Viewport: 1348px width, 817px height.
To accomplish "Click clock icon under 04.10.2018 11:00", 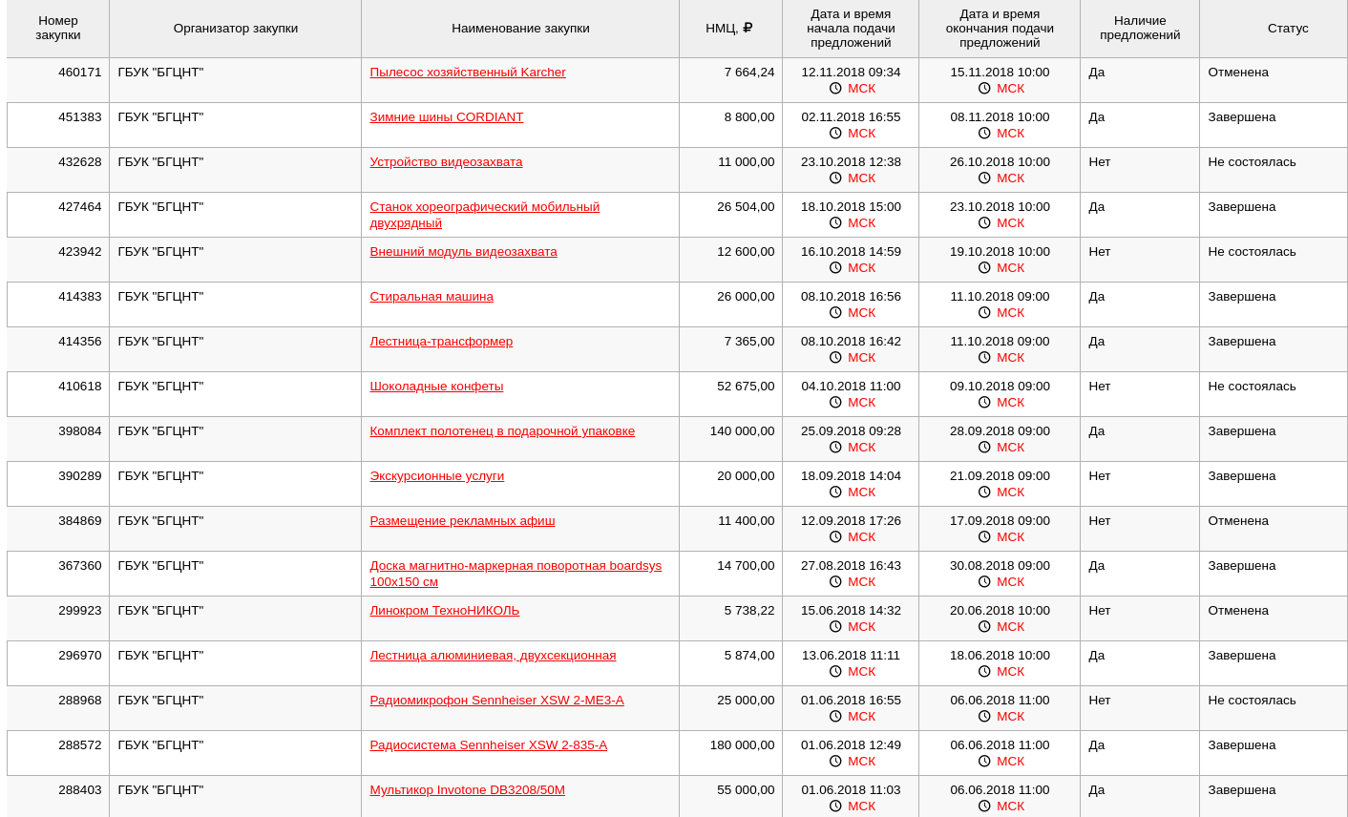I will tap(835, 402).
